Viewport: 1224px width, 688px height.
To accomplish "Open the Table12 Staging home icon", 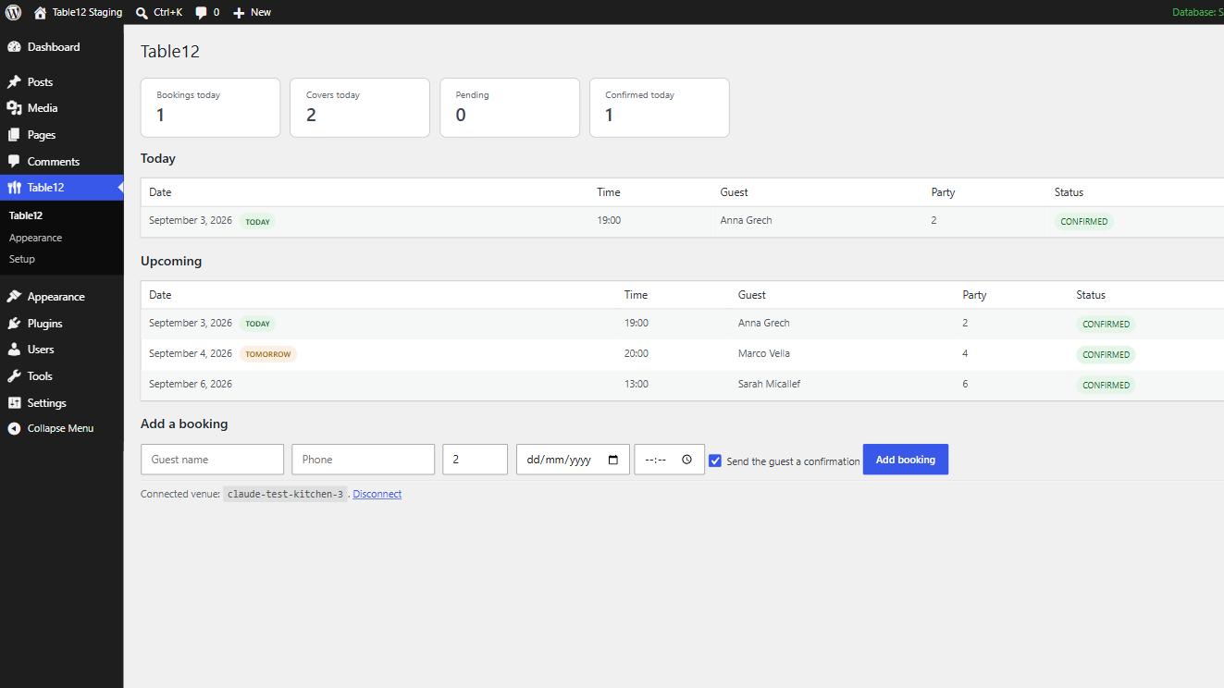I will pos(40,13).
